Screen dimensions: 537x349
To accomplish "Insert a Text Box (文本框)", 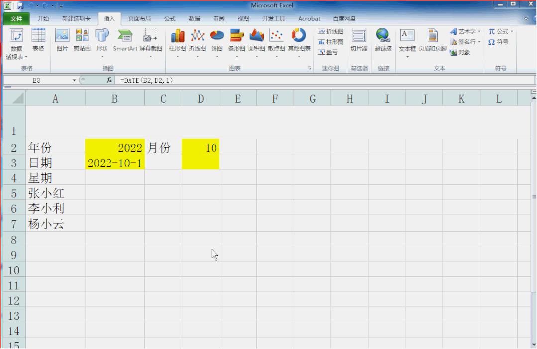I will (x=407, y=43).
